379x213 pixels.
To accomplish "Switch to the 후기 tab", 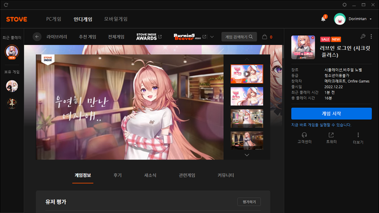I will coord(118,176).
